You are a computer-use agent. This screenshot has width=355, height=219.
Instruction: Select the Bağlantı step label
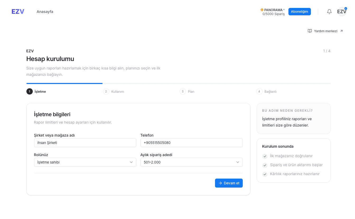click(x=270, y=92)
